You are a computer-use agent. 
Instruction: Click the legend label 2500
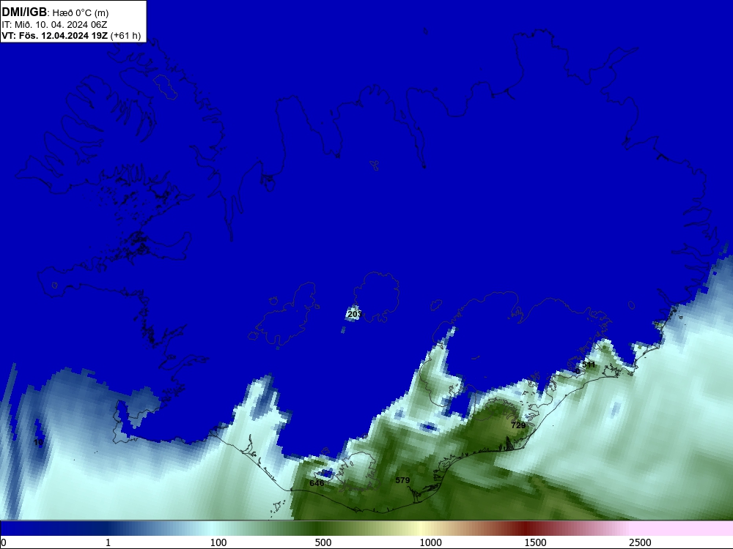(x=640, y=542)
